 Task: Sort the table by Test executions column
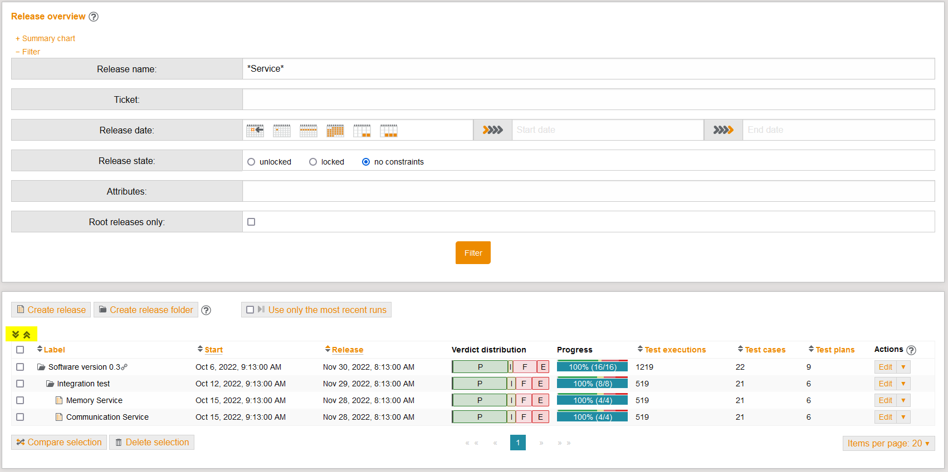[675, 350]
